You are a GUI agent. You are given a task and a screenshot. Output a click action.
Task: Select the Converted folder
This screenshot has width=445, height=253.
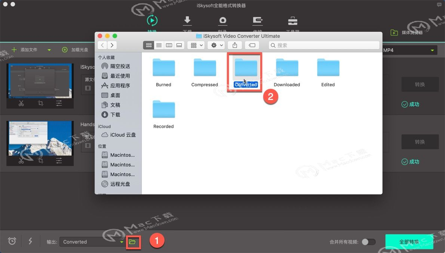246,72
